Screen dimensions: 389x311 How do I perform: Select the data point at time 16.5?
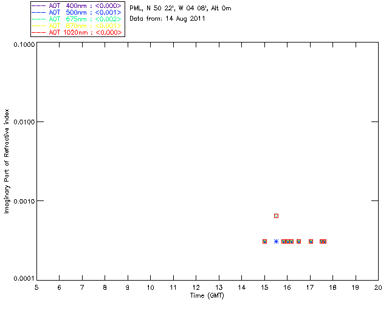298,242
